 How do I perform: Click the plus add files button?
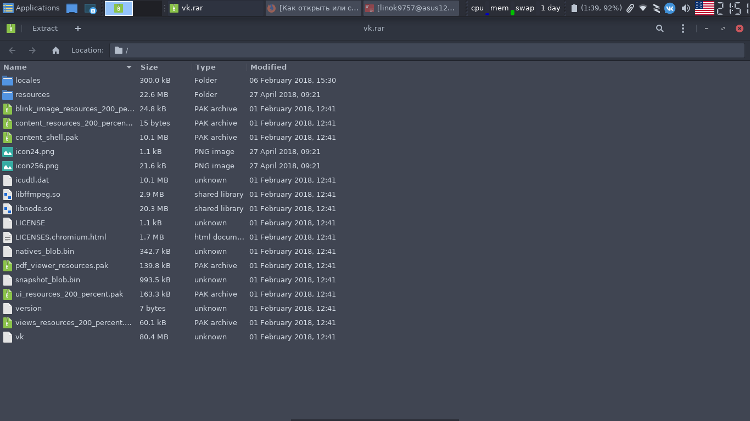pos(77,29)
